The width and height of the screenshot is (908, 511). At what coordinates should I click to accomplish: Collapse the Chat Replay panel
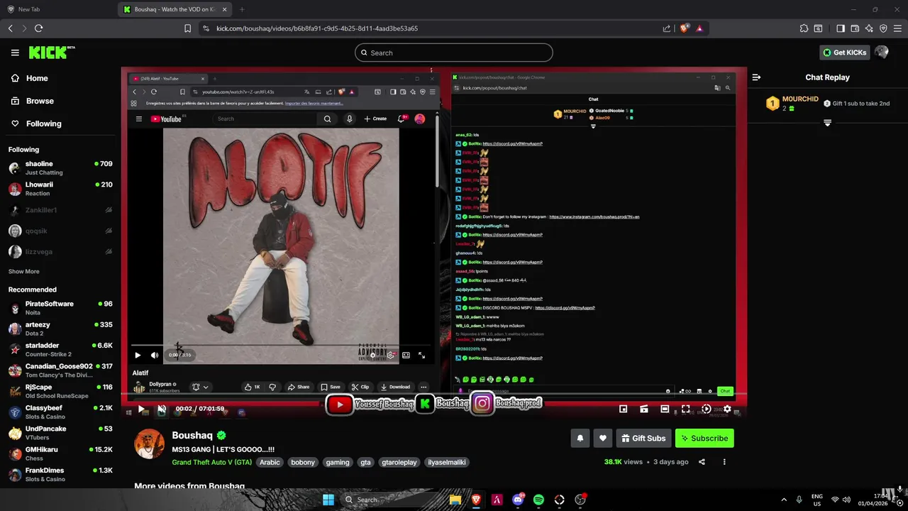click(x=756, y=77)
